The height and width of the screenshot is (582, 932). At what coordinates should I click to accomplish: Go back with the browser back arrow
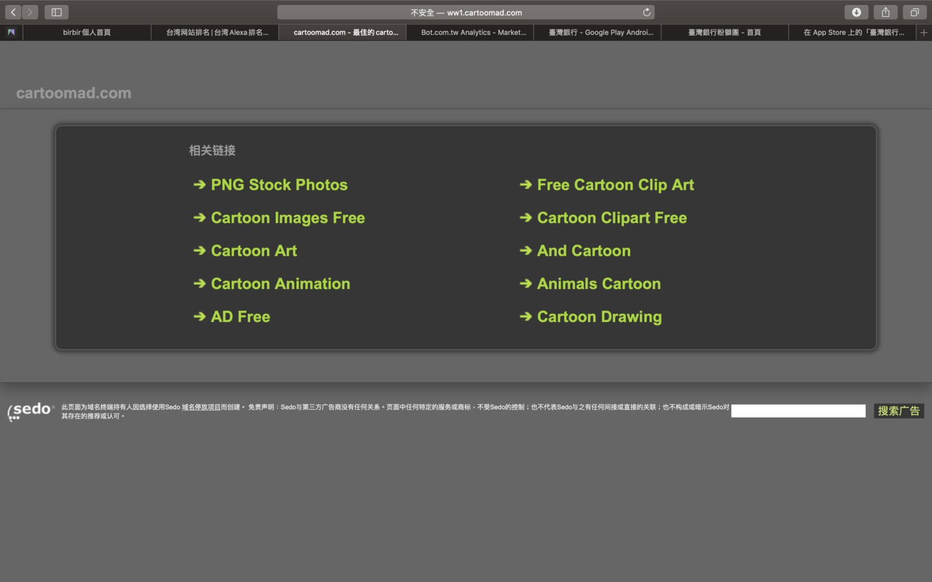click(14, 12)
